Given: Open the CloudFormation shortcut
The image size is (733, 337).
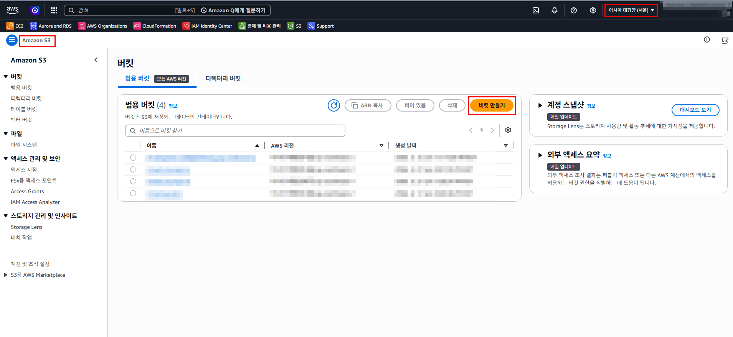Looking at the screenshot, I should pos(155,26).
